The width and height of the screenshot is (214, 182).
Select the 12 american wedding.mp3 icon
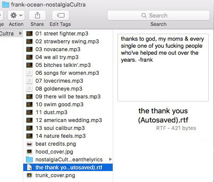point(29,120)
